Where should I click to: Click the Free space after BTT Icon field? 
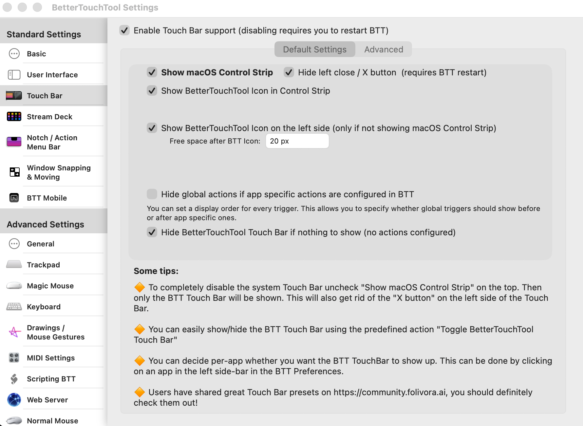pyautogui.click(x=297, y=141)
